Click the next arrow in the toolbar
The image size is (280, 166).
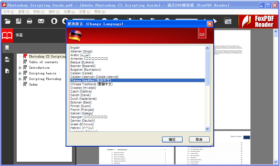click(215, 21)
